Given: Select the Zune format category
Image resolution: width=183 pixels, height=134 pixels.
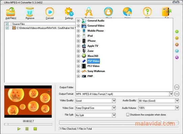Looking at the screenshot, I should 90,51.
